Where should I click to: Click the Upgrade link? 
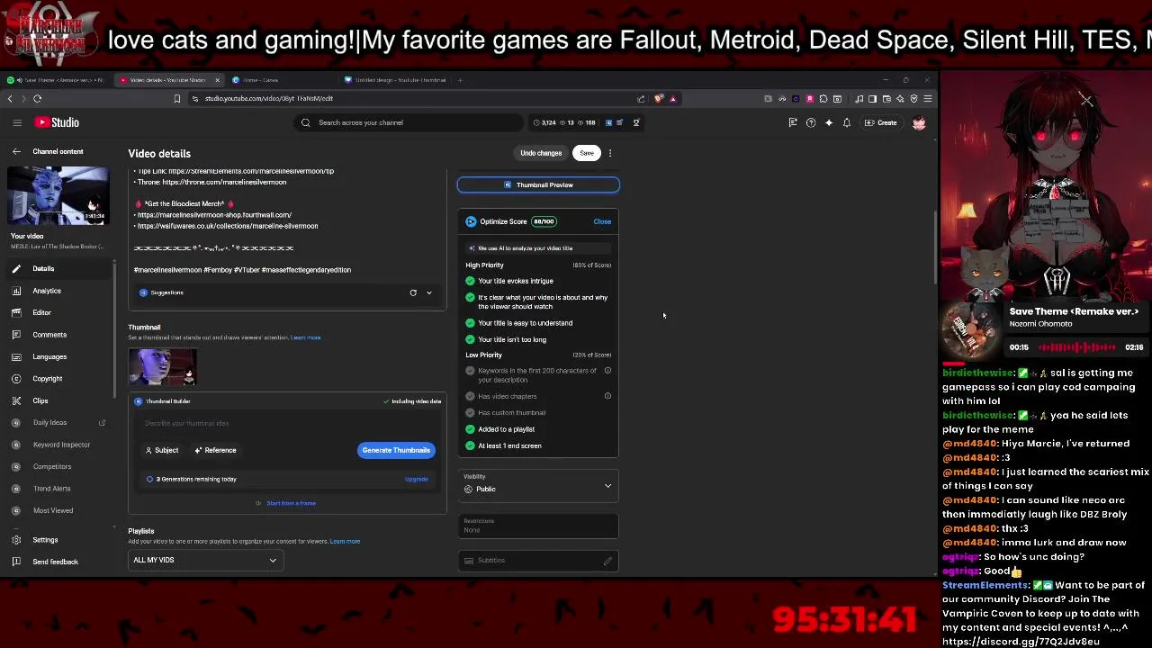(x=416, y=479)
